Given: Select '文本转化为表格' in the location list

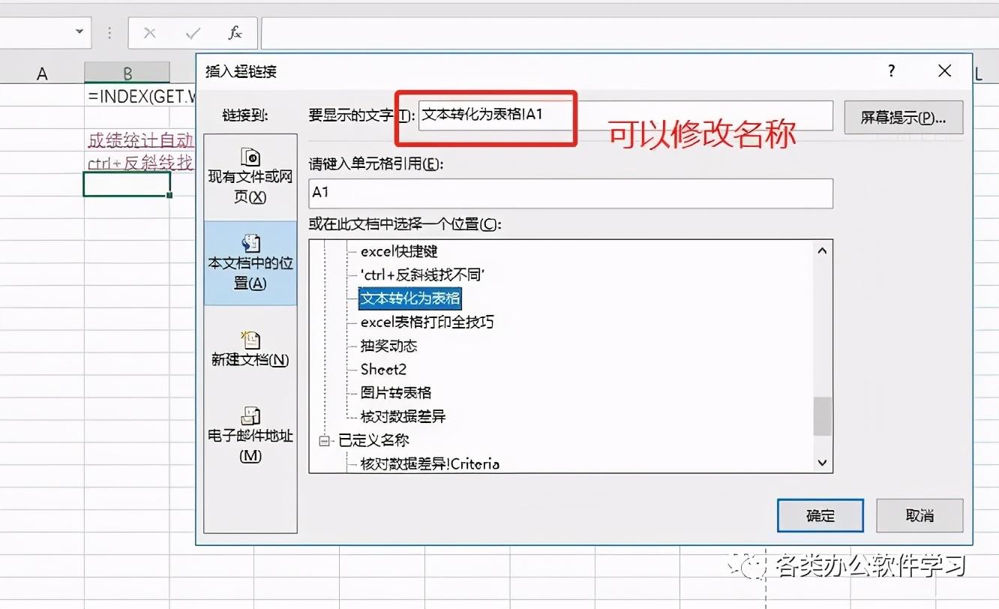Looking at the screenshot, I should click(x=410, y=298).
